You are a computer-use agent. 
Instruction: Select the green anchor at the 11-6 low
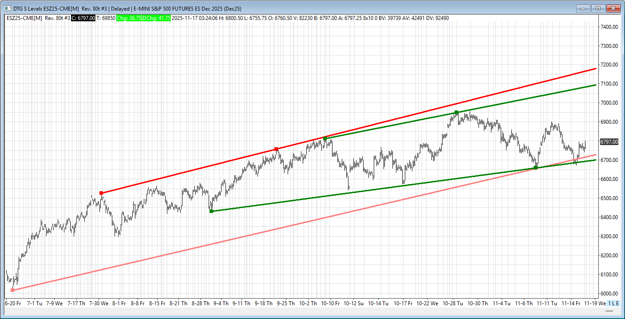(x=535, y=168)
